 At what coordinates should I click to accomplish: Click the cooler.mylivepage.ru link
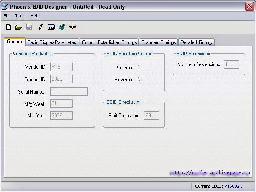pos(211,172)
